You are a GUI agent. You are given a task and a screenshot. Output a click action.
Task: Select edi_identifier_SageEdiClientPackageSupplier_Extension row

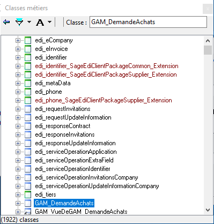pyautogui.click(x=106, y=74)
